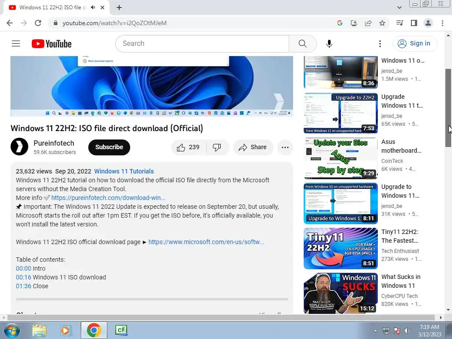Expand the tab search dropdown arrow

tap(399, 8)
